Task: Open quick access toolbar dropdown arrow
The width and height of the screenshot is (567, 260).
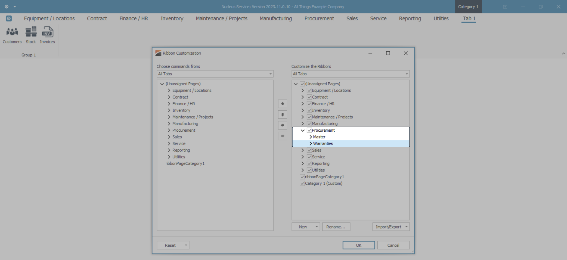Action: point(15,6)
